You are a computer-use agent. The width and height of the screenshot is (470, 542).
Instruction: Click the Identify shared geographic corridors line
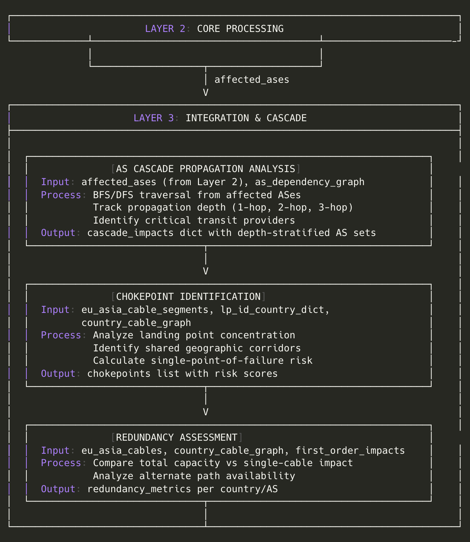pyautogui.click(x=197, y=348)
